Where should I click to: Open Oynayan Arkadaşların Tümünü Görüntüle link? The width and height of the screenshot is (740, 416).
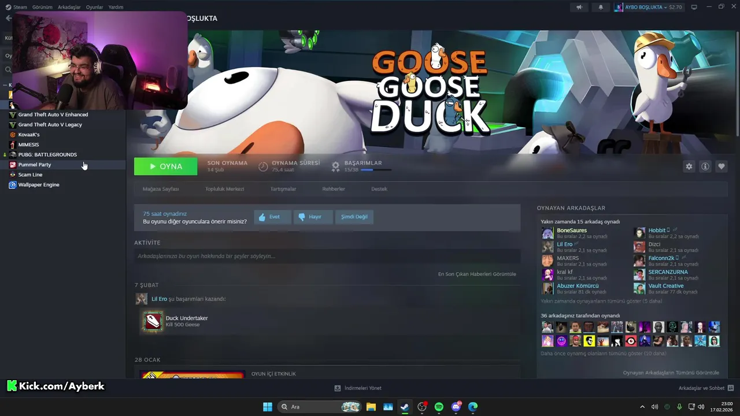point(671,373)
